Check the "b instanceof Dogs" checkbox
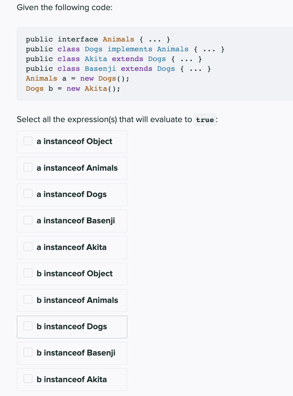 (x=28, y=326)
